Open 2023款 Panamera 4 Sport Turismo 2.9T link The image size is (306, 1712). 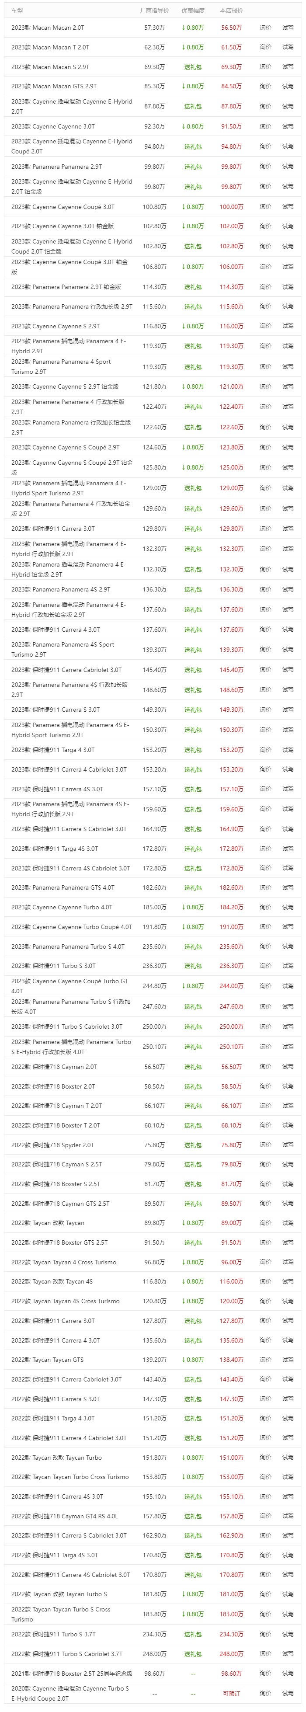(x=61, y=367)
